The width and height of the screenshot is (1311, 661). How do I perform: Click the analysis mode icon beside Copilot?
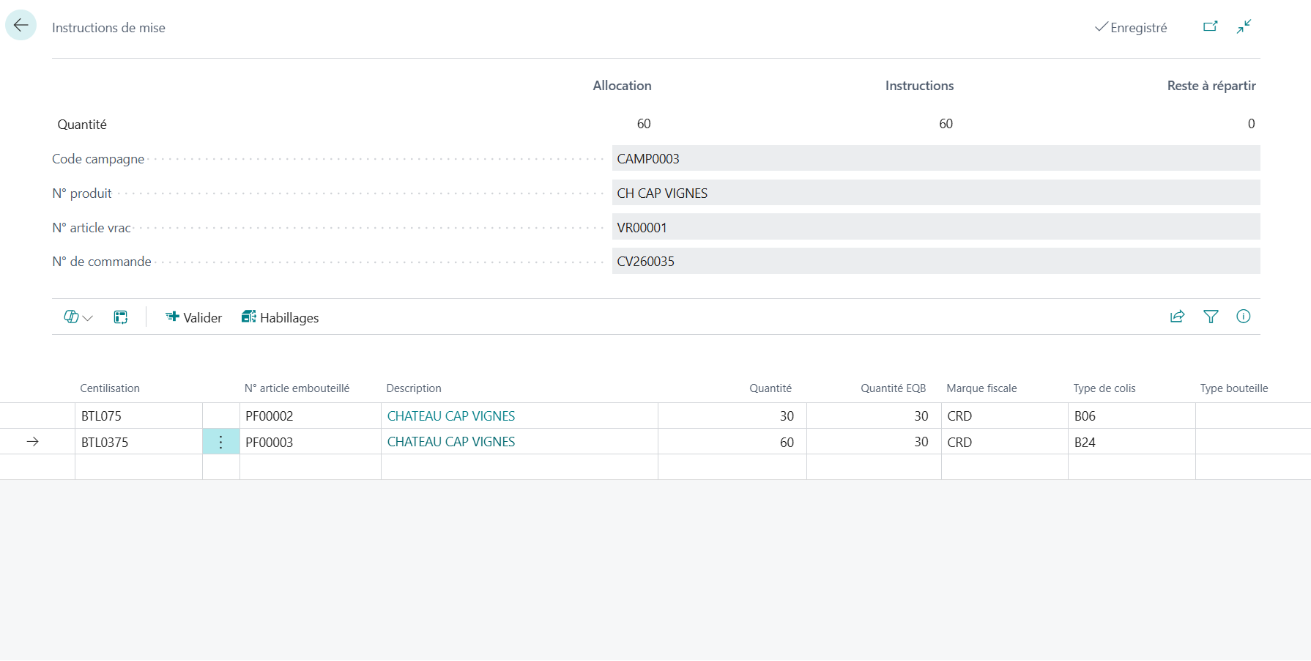pos(121,317)
